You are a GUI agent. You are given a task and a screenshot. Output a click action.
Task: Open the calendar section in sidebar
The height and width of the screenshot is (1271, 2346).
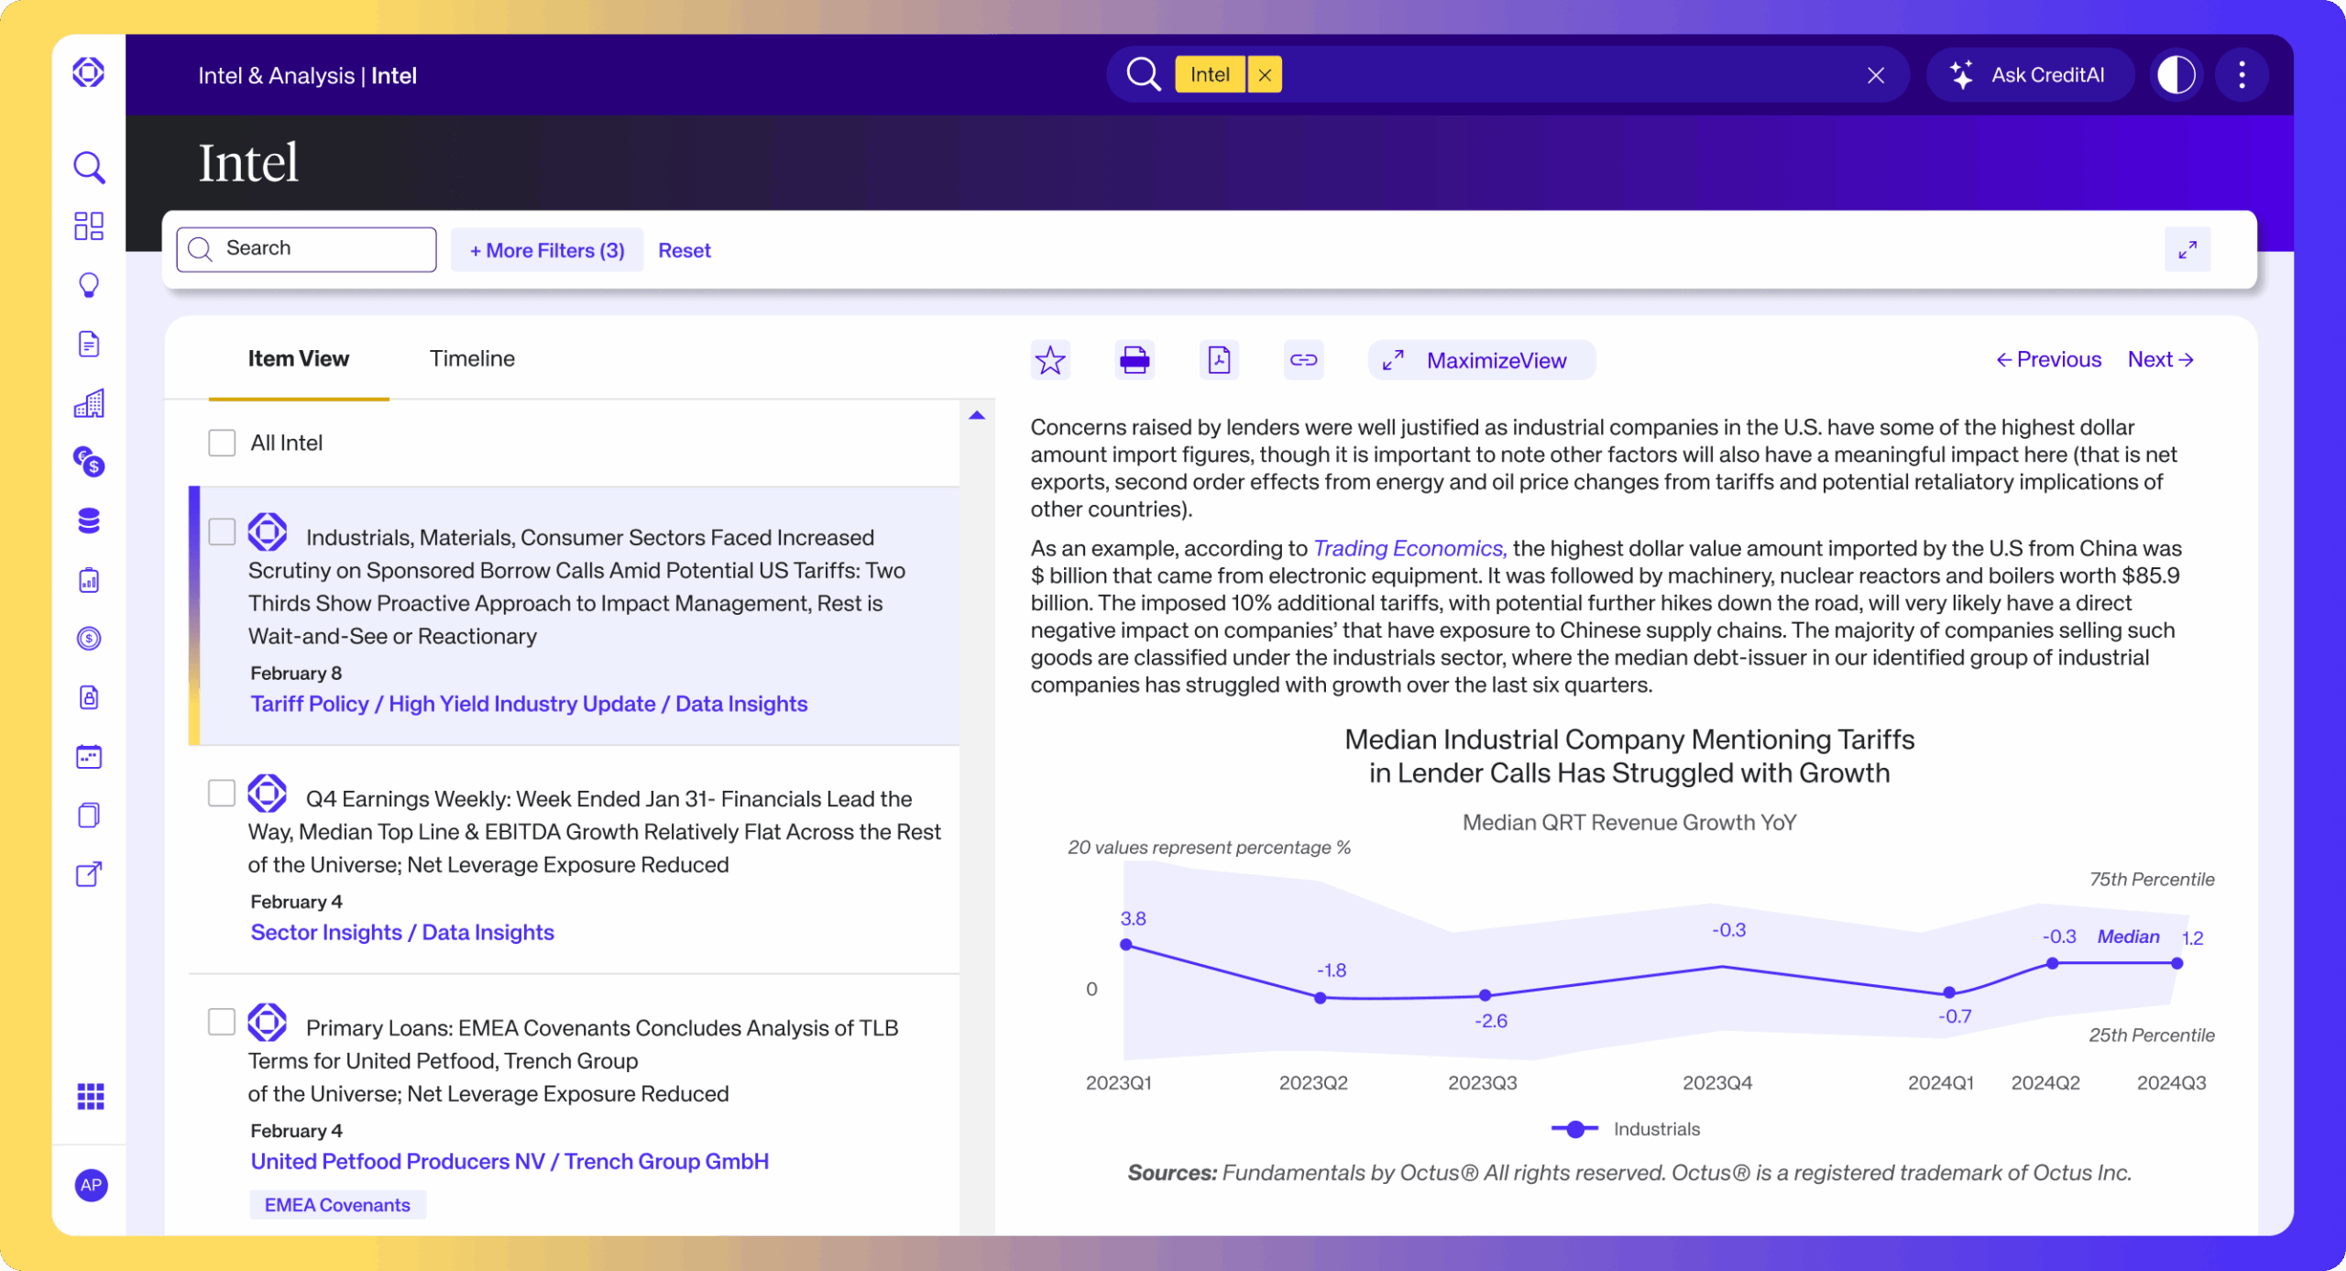point(89,756)
